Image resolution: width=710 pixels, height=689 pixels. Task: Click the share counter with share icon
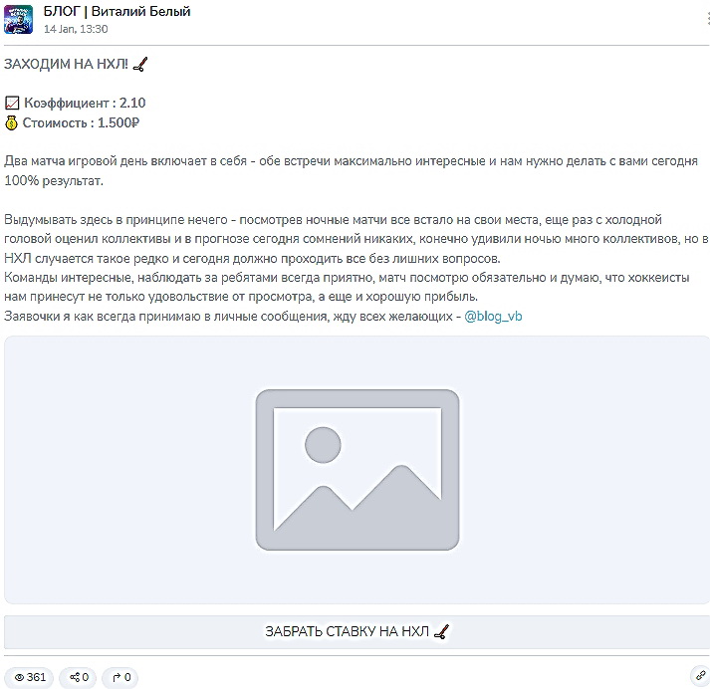point(79,677)
